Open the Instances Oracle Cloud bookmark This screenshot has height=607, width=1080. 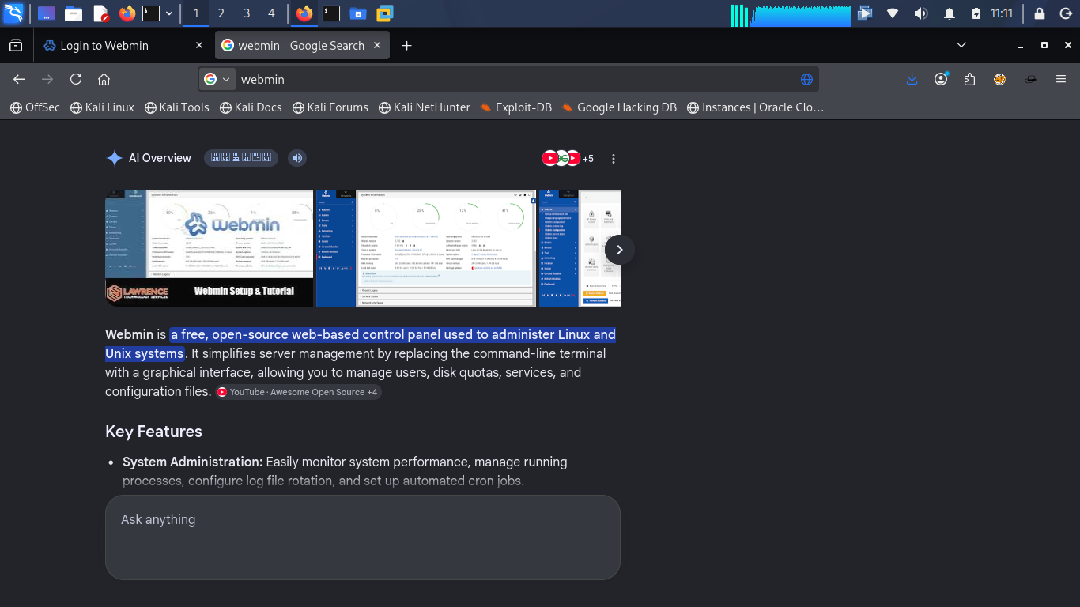(x=755, y=107)
